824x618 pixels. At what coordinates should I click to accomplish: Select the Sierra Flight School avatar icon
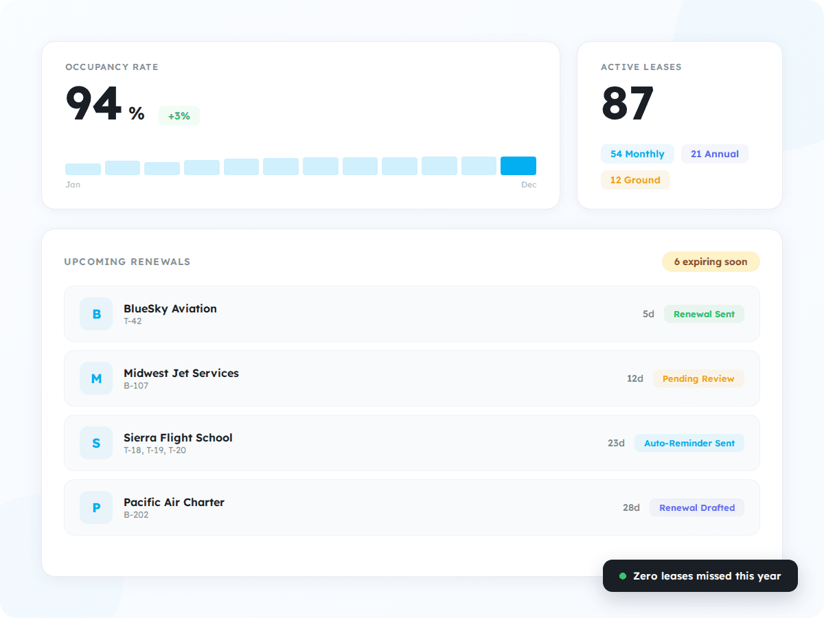(95, 443)
